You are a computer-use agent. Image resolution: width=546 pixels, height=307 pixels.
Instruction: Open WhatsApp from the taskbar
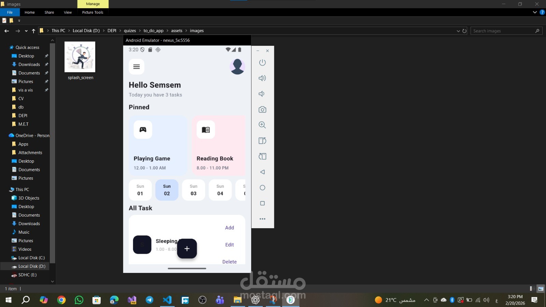(79, 300)
